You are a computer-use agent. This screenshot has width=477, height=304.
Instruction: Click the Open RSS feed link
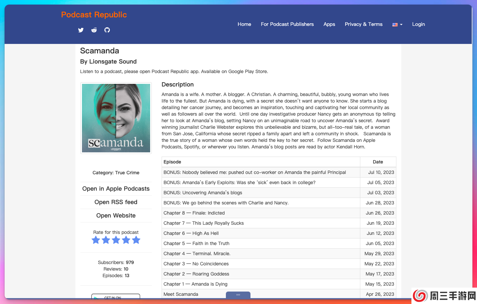click(116, 202)
